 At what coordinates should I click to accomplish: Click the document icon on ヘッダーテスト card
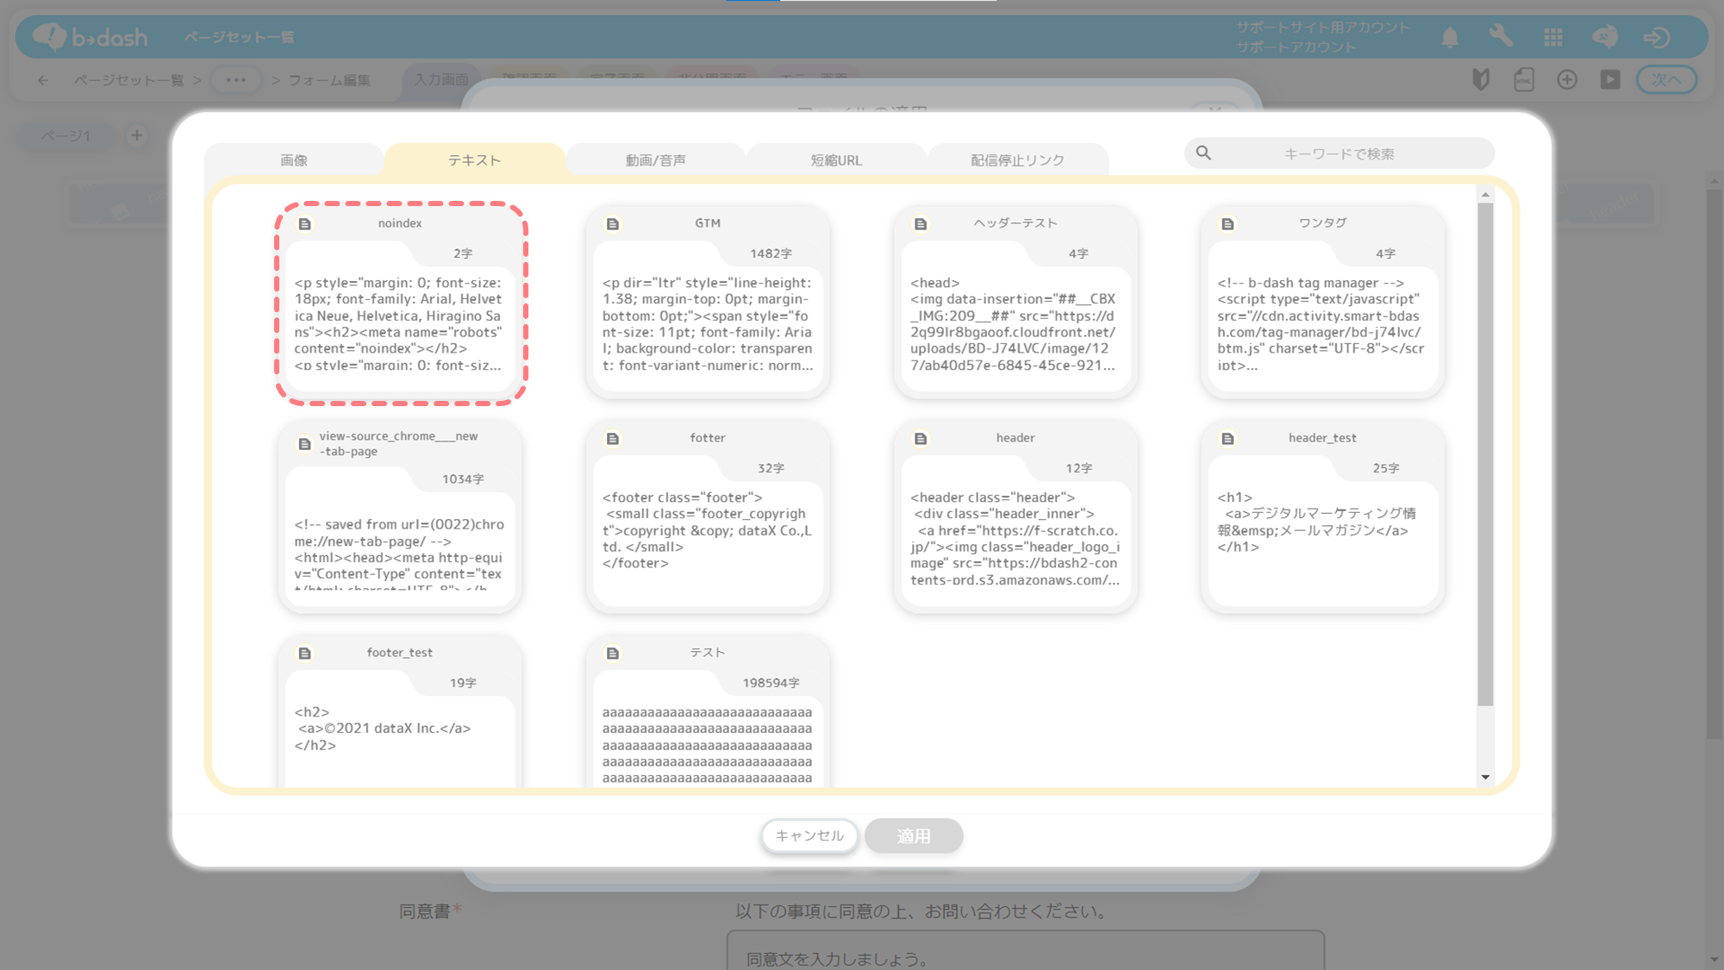[x=921, y=224]
